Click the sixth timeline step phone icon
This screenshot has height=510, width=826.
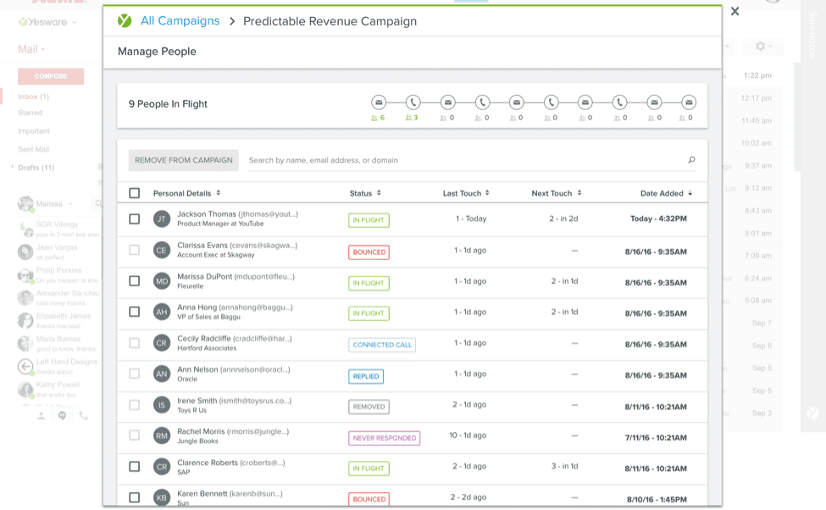pos(551,103)
